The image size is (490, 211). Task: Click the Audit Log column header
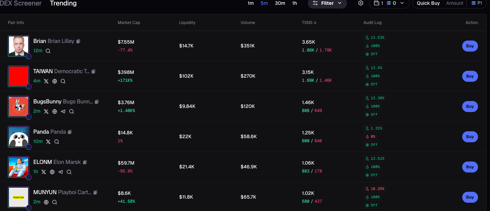[x=372, y=23]
